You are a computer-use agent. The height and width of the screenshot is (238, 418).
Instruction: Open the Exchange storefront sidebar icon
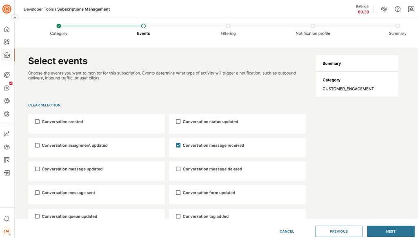click(x=7, y=173)
